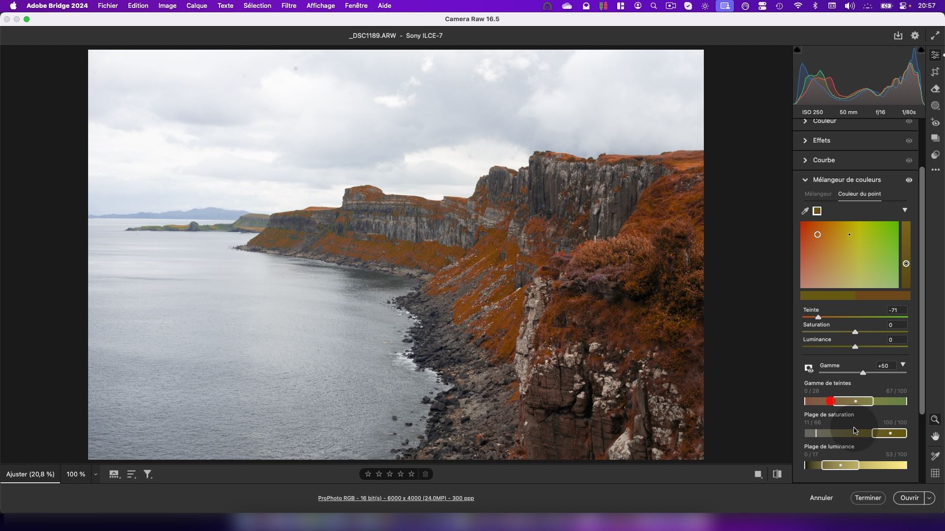The height and width of the screenshot is (531, 945).
Task: Open the swatch options triangle menu
Action: tap(905, 210)
